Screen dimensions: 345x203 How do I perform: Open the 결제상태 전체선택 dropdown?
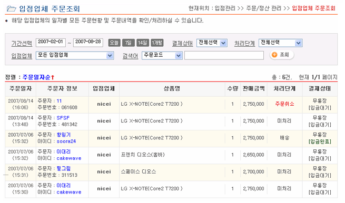click(x=212, y=43)
